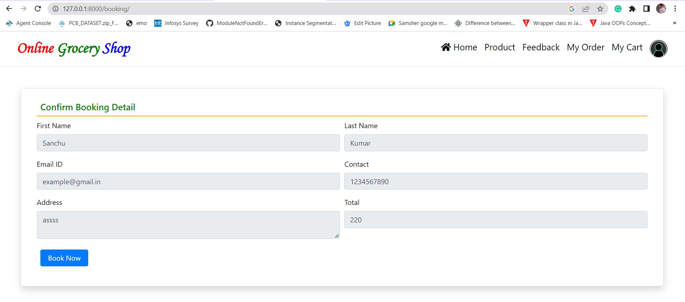
Task: Bookmark this page with star icon
Action: [x=600, y=9]
